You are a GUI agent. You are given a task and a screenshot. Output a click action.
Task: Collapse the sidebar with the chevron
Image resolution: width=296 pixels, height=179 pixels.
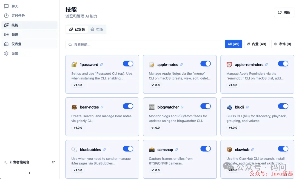click(x=29, y=173)
